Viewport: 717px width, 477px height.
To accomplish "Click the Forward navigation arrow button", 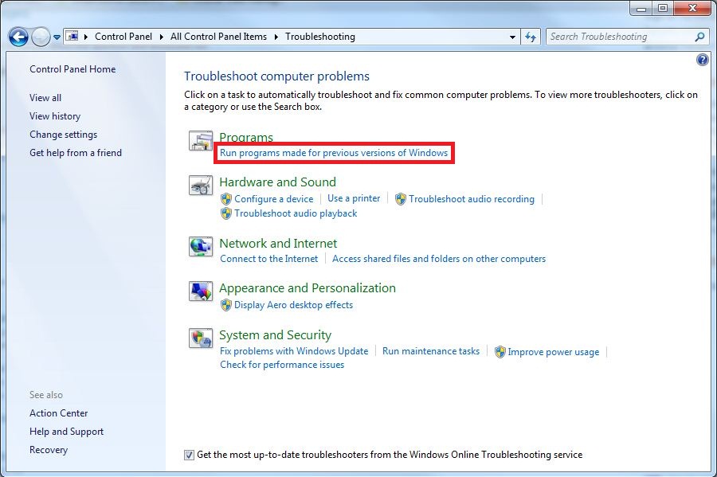I will 41,37.
